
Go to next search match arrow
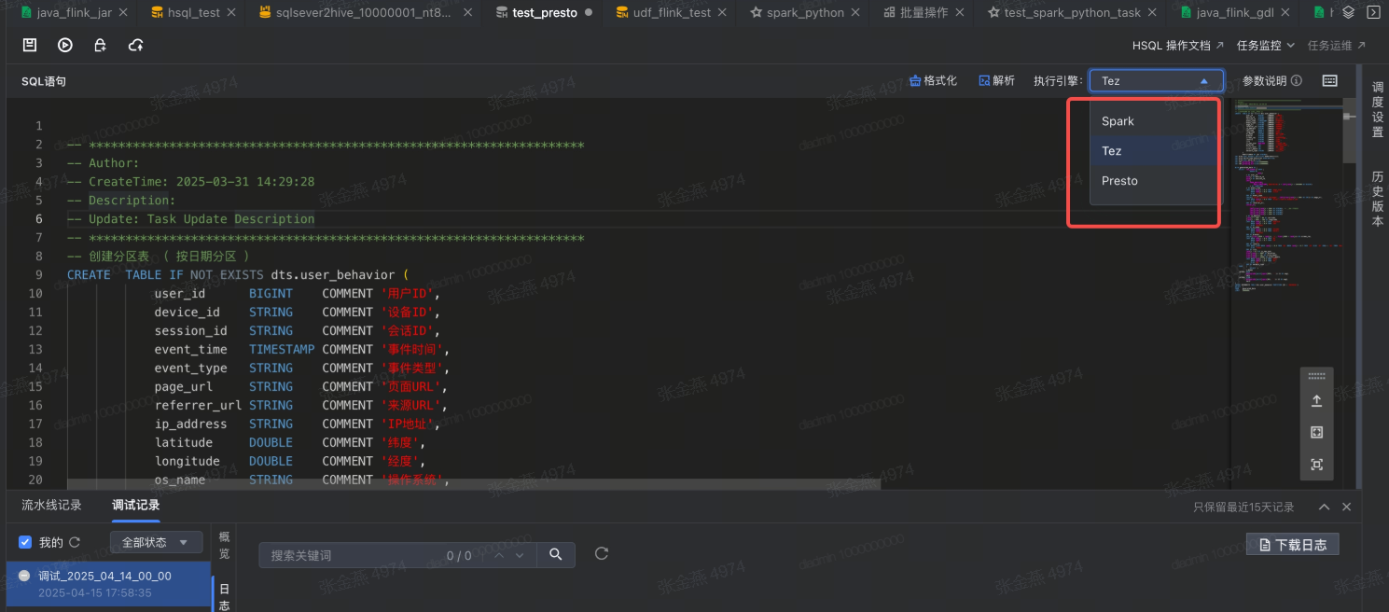click(520, 555)
